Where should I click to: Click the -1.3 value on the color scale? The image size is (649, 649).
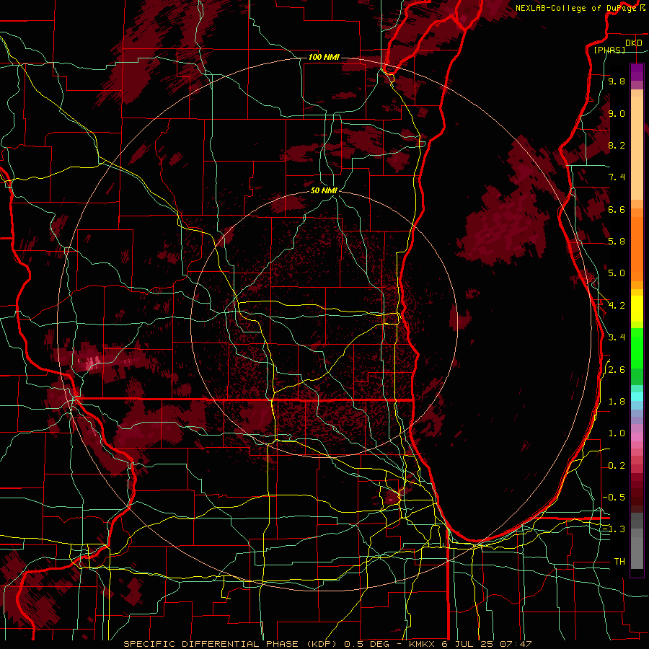(x=614, y=529)
